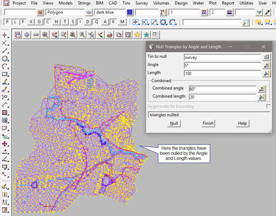Click the measure icon beside the Combined length field
The image size is (276, 216).
[x=262, y=97]
